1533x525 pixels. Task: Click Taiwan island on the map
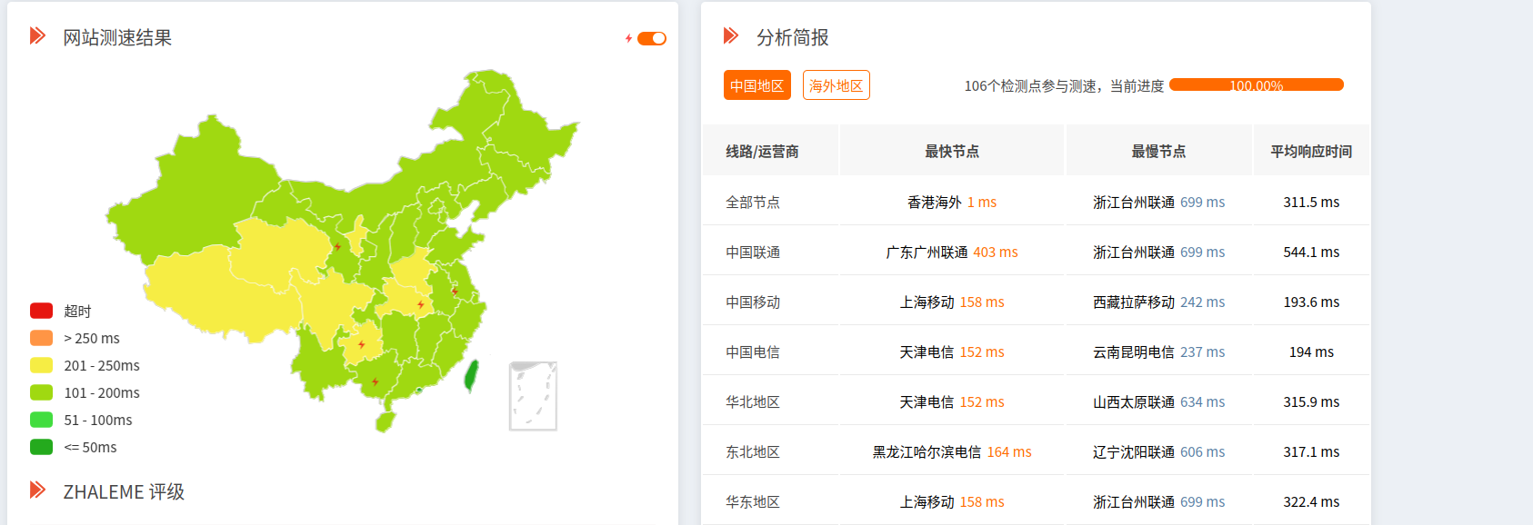pos(472,375)
